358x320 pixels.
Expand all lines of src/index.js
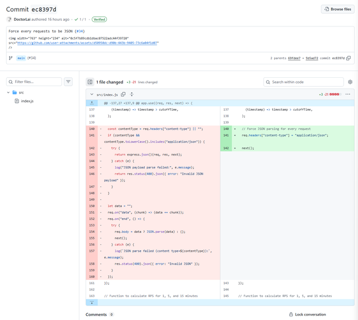[132, 94]
